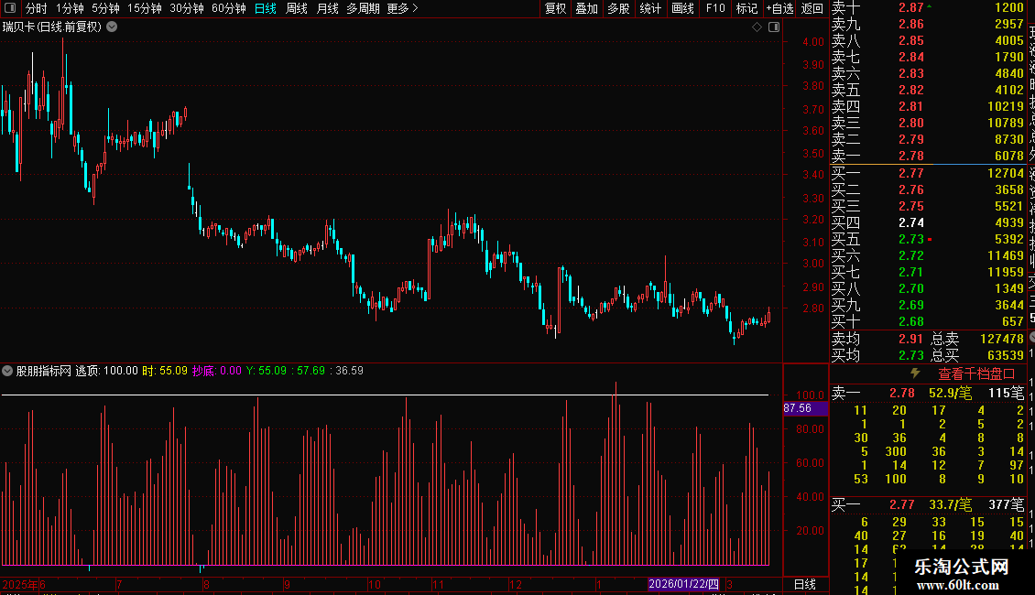Click the 卖均 average price 2.91
1035x595 pixels.
911,339
